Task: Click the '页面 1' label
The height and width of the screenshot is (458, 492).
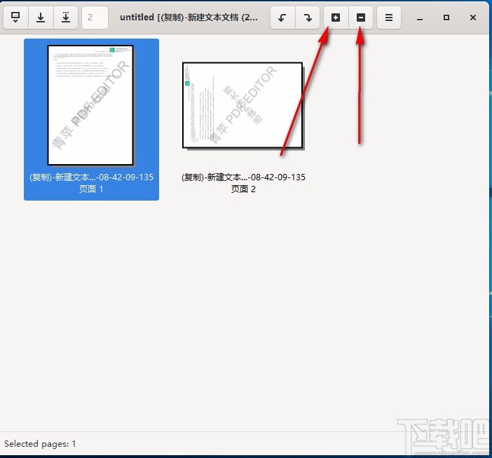Action: tap(91, 189)
